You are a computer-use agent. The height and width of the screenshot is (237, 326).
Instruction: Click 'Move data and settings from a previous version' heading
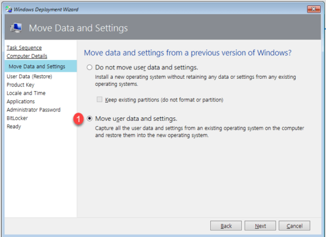(x=188, y=53)
